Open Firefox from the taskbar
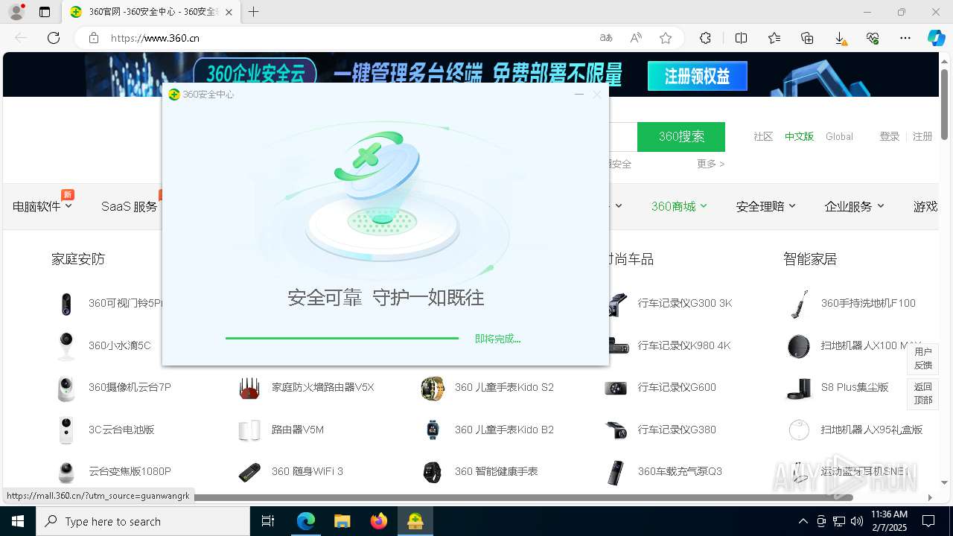 pyautogui.click(x=379, y=521)
